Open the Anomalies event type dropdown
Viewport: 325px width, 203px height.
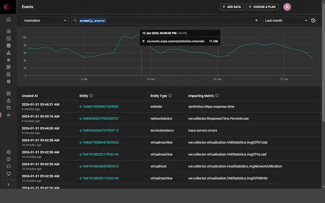(x=45, y=20)
